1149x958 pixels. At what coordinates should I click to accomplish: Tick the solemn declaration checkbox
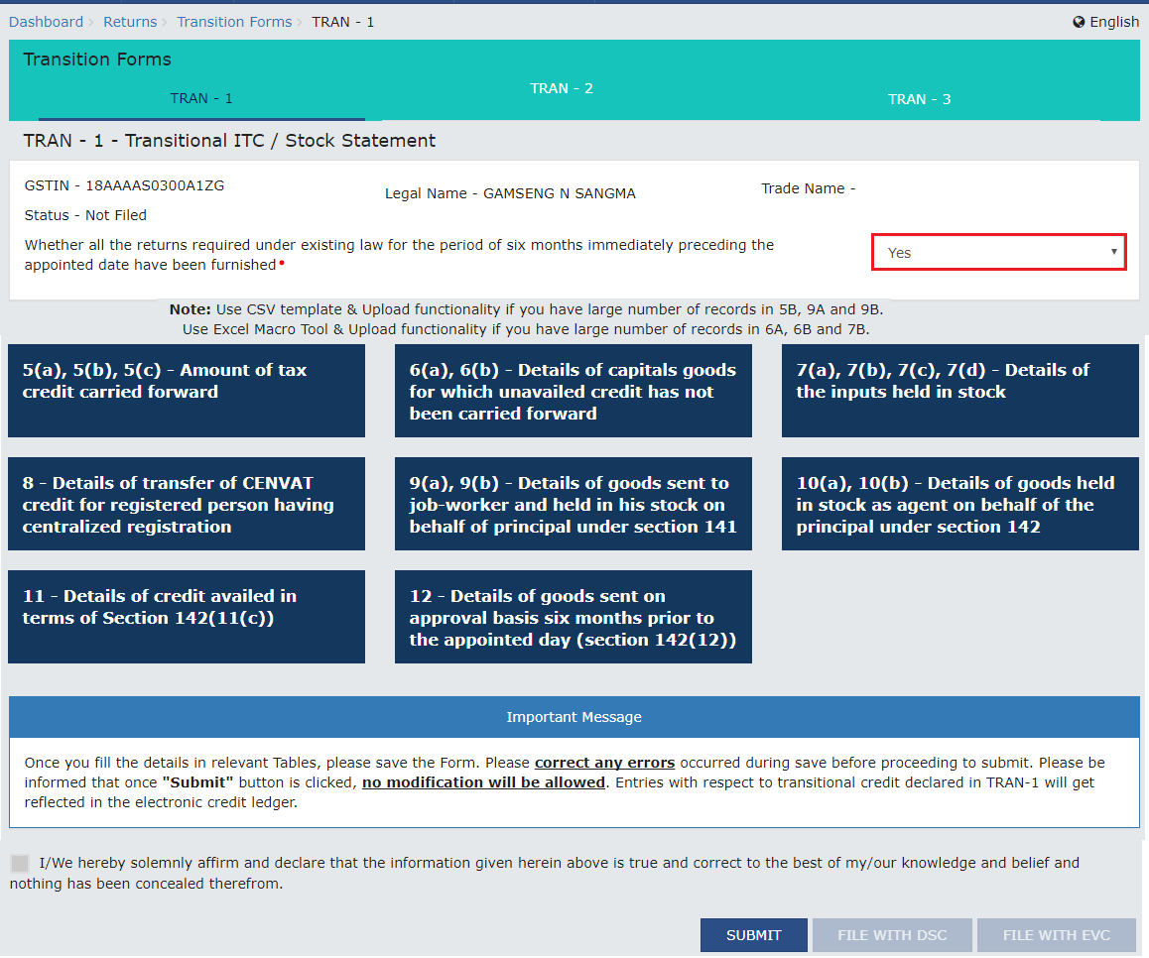(20, 864)
